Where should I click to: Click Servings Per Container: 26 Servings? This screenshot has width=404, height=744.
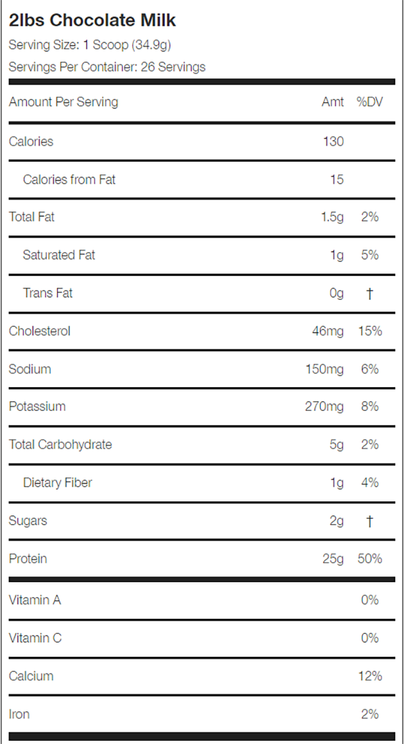[107, 66]
